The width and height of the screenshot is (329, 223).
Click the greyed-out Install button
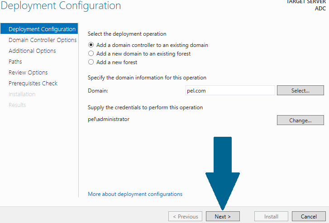click(271, 216)
